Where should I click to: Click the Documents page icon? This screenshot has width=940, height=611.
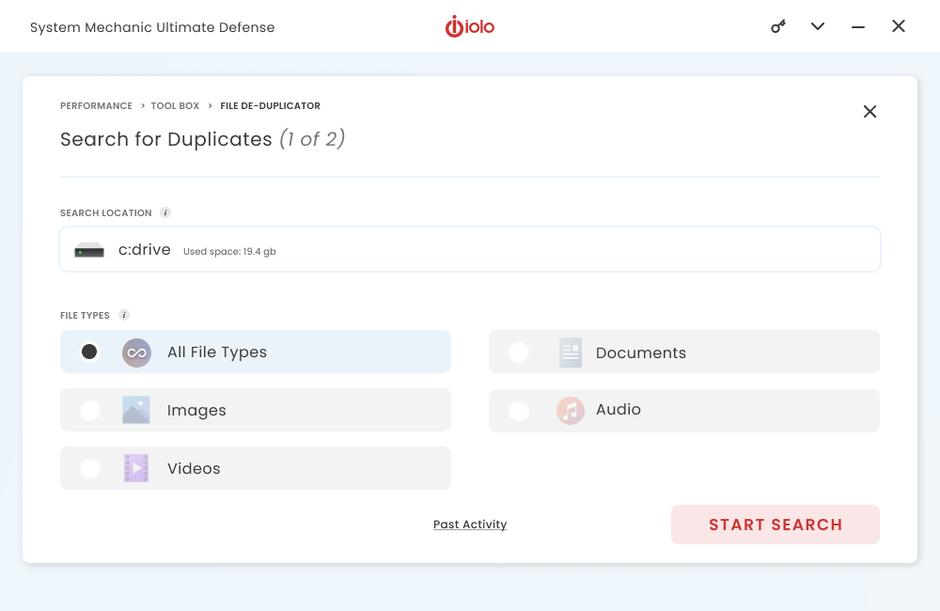[570, 352]
